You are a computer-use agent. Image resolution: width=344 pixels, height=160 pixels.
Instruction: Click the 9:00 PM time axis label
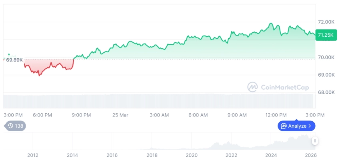(x=81, y=115)
